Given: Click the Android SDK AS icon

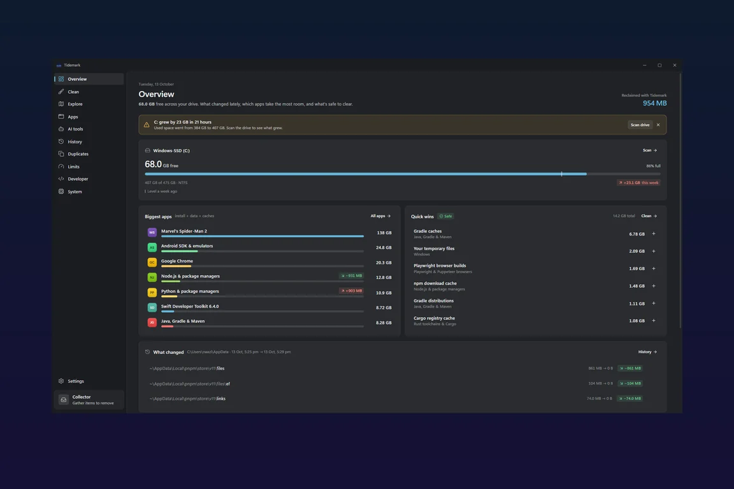Looking at the screenshot, I should [152, 247].
